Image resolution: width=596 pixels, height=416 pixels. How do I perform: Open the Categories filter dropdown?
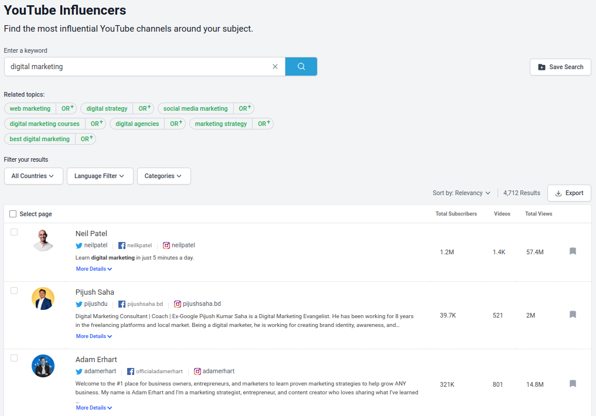(x=164, y=176)
